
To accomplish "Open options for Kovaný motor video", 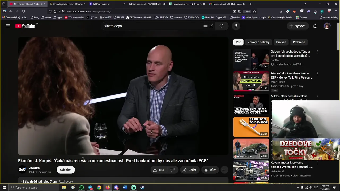I will click(x=317, y=163).
